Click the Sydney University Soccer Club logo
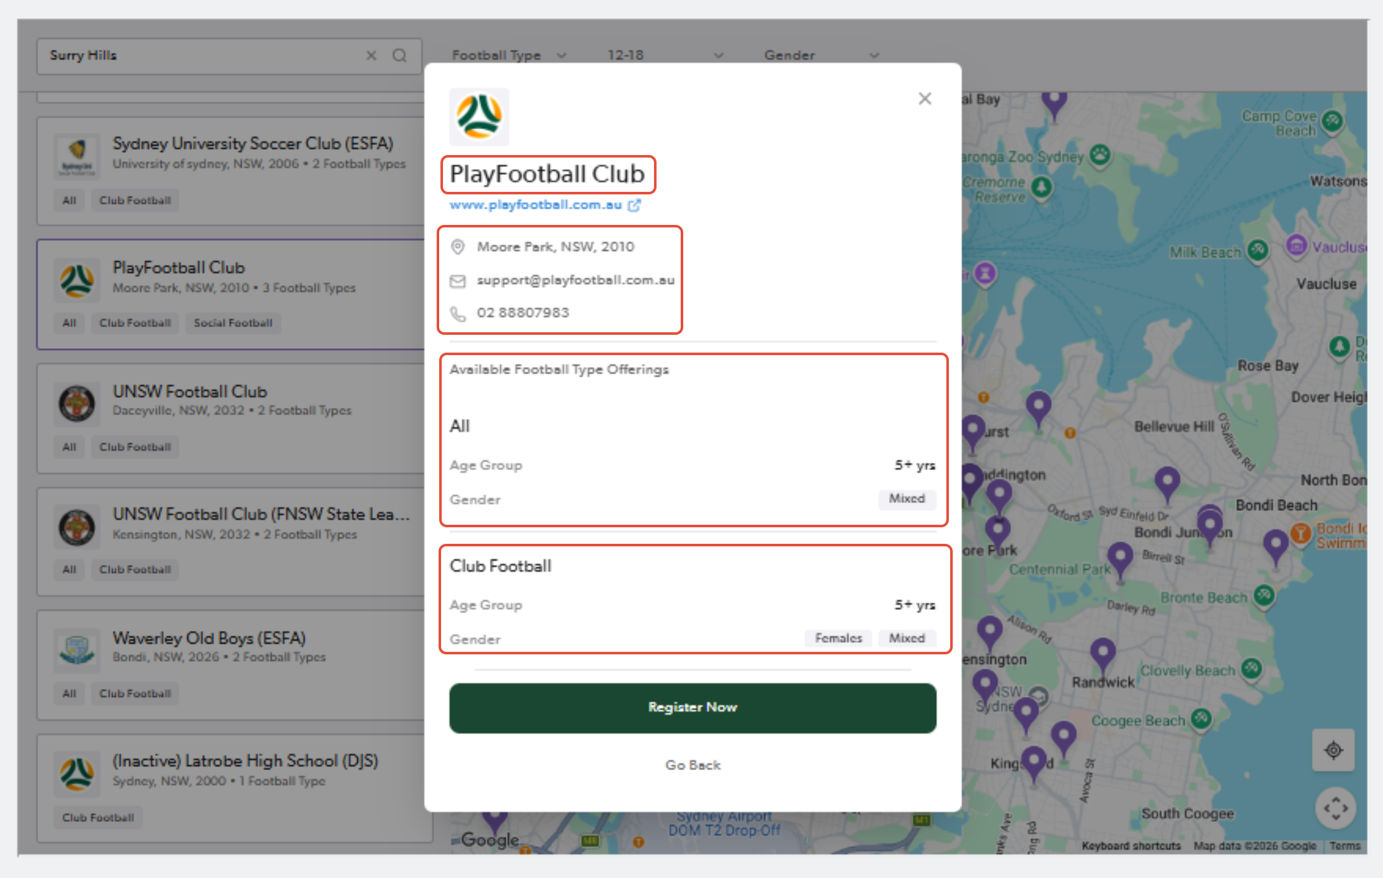Screen dimensions: 1383x878 click(x=77, y=156)
